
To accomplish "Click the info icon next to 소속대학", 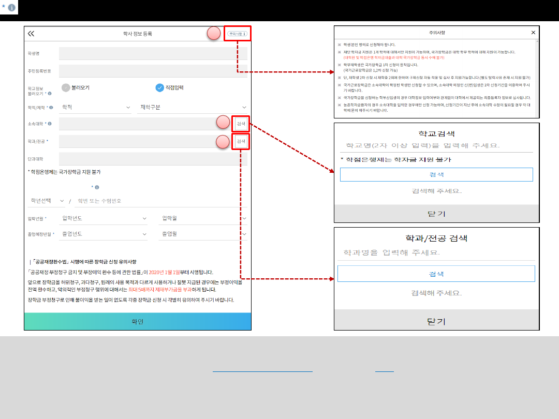I will (50, 124).
